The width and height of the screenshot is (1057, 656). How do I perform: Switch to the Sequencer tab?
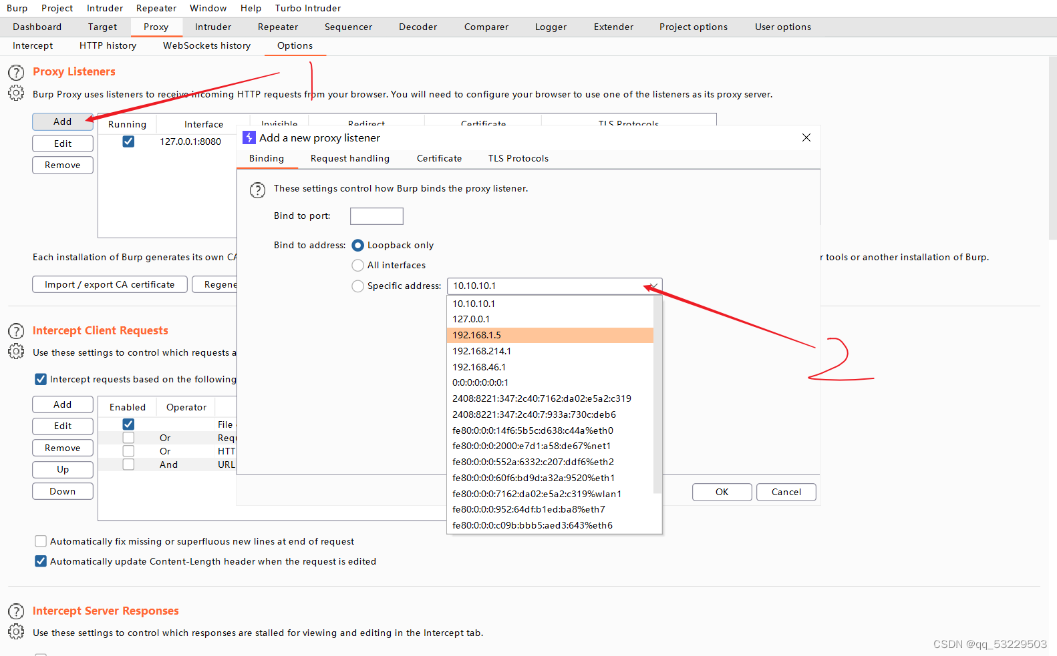(349, 27)
